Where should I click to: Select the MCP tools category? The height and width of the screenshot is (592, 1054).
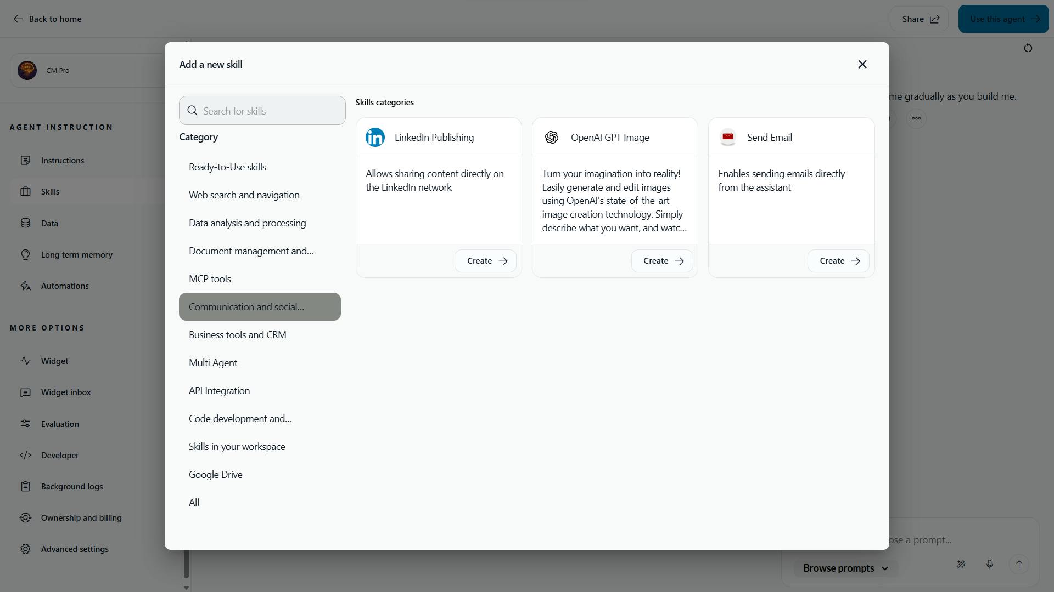pos(210,279)
